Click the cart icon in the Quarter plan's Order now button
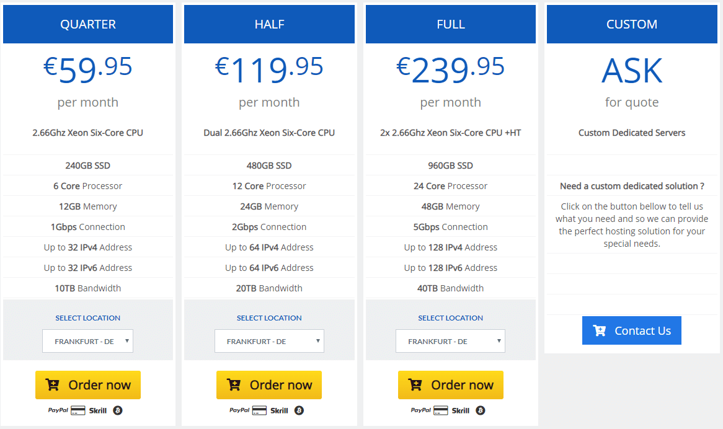Viewport: 723px width, 429px height. [52, 385]
